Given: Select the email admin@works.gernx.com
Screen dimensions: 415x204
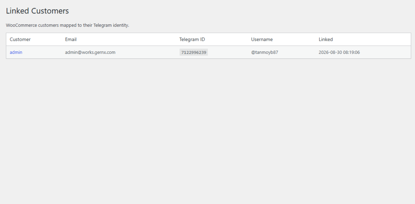Looking at the screenshot, I should coord(90,52).
